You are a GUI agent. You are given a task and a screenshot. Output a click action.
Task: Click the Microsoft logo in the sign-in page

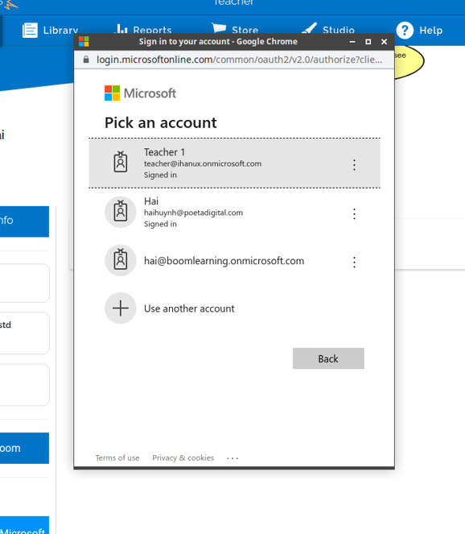pyautogui.click(x=140, y=93)
